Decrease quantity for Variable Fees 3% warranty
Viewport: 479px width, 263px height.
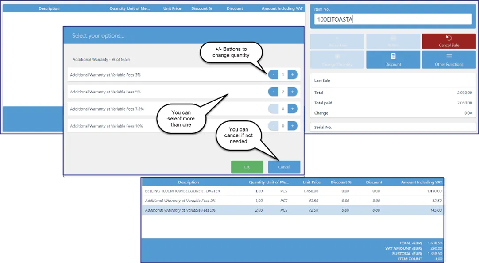point(273,74)
